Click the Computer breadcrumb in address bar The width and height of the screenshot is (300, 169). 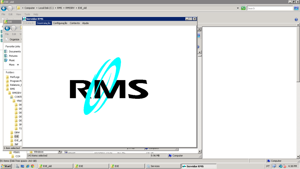[30, 8]
